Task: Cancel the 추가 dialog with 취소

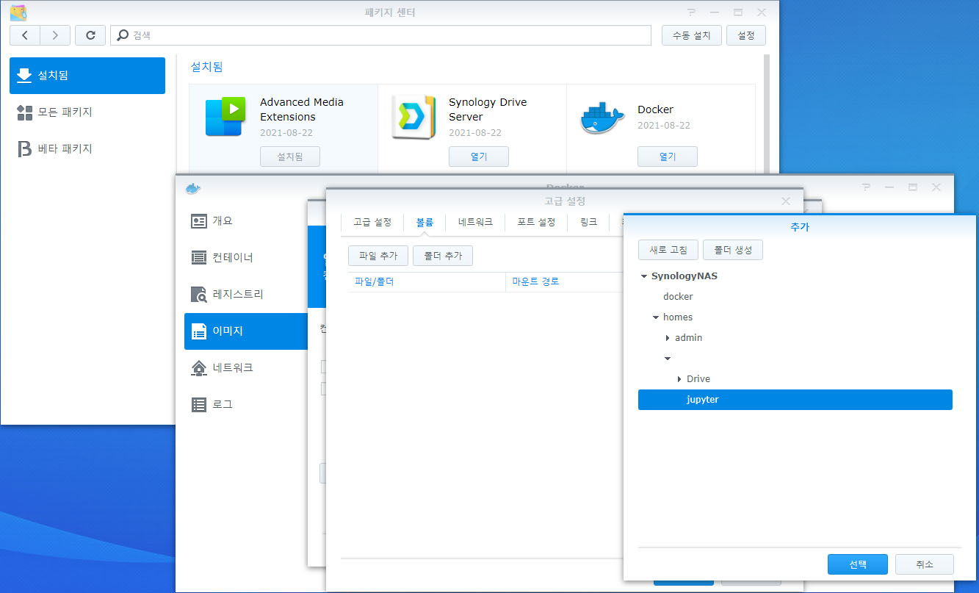Action: [924, 564]
